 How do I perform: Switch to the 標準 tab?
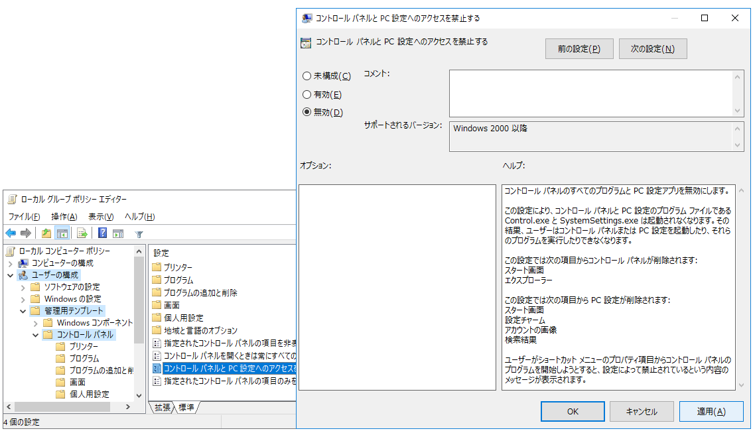click(x=186, y=408)
